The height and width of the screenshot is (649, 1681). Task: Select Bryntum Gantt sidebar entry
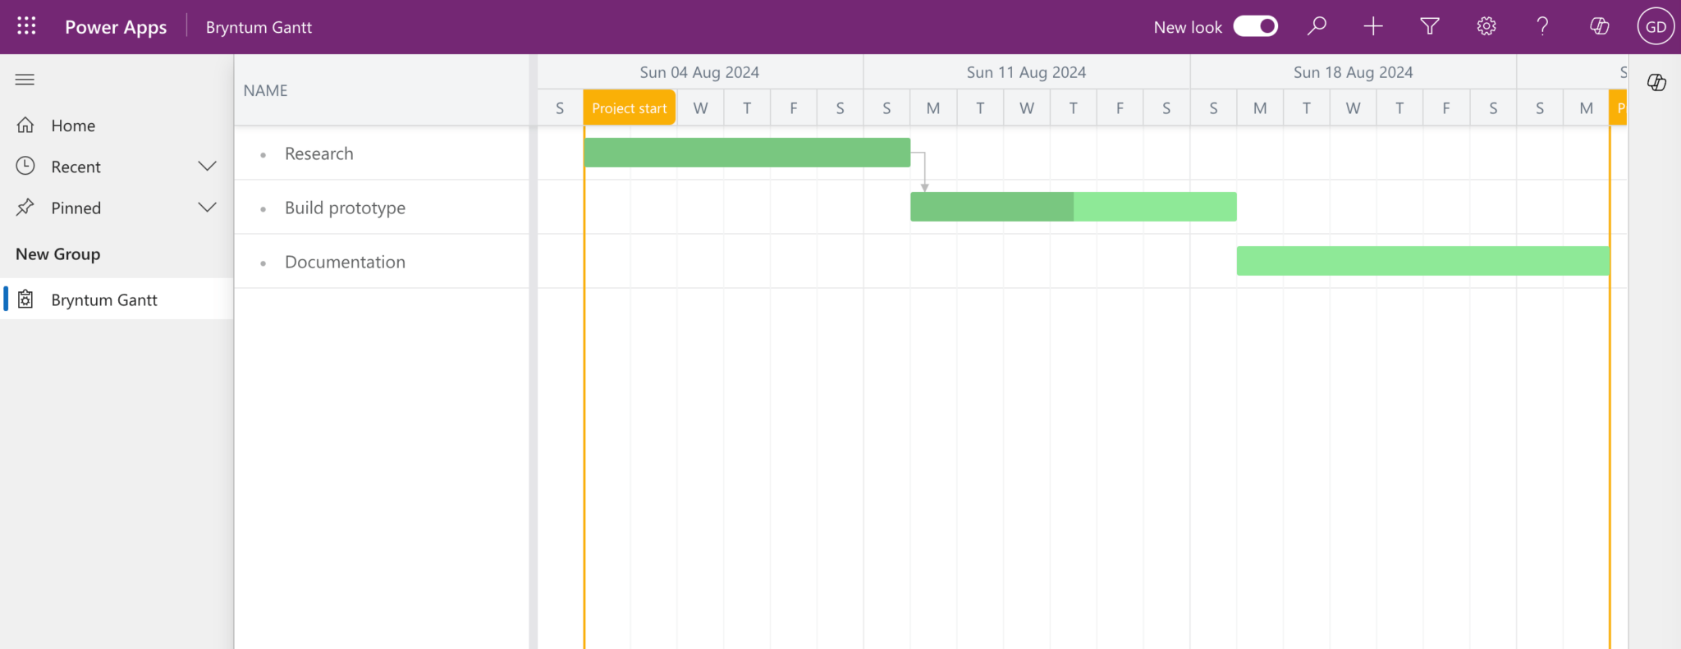(x=117, y=299)
